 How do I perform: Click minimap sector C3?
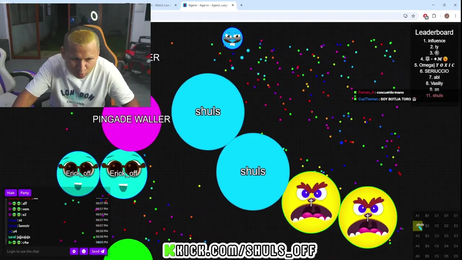[x=437, y=236]
